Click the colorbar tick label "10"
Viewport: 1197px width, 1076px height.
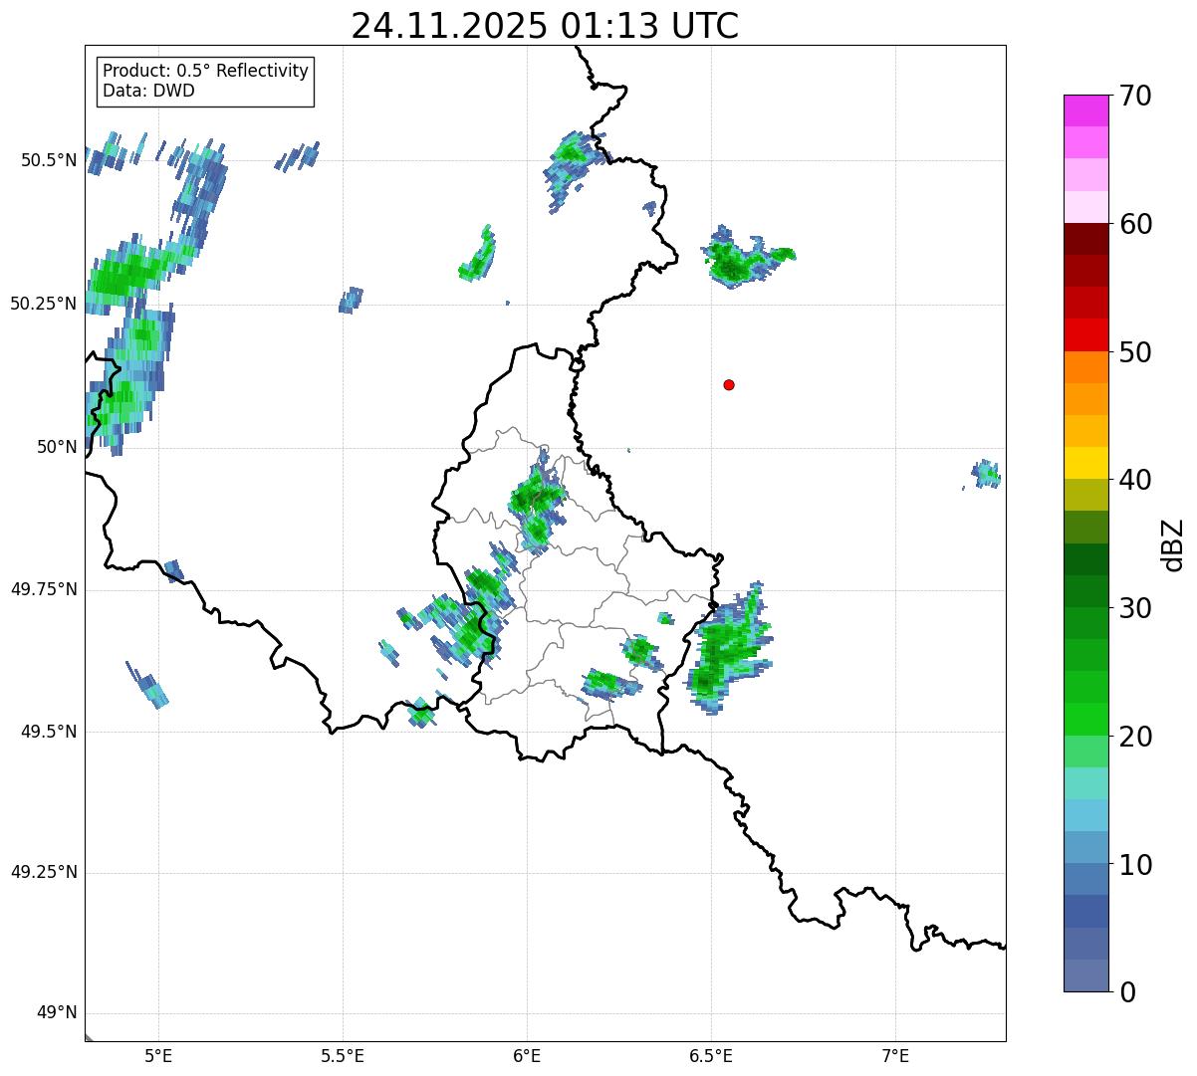coord(1135,865)
